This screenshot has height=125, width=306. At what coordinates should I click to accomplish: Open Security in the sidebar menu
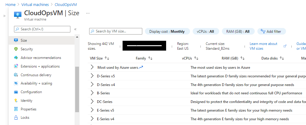[27, 49]
